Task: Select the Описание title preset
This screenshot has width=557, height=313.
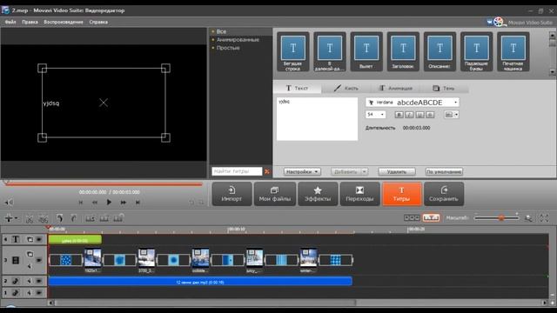Action: (x=440, y=52)
